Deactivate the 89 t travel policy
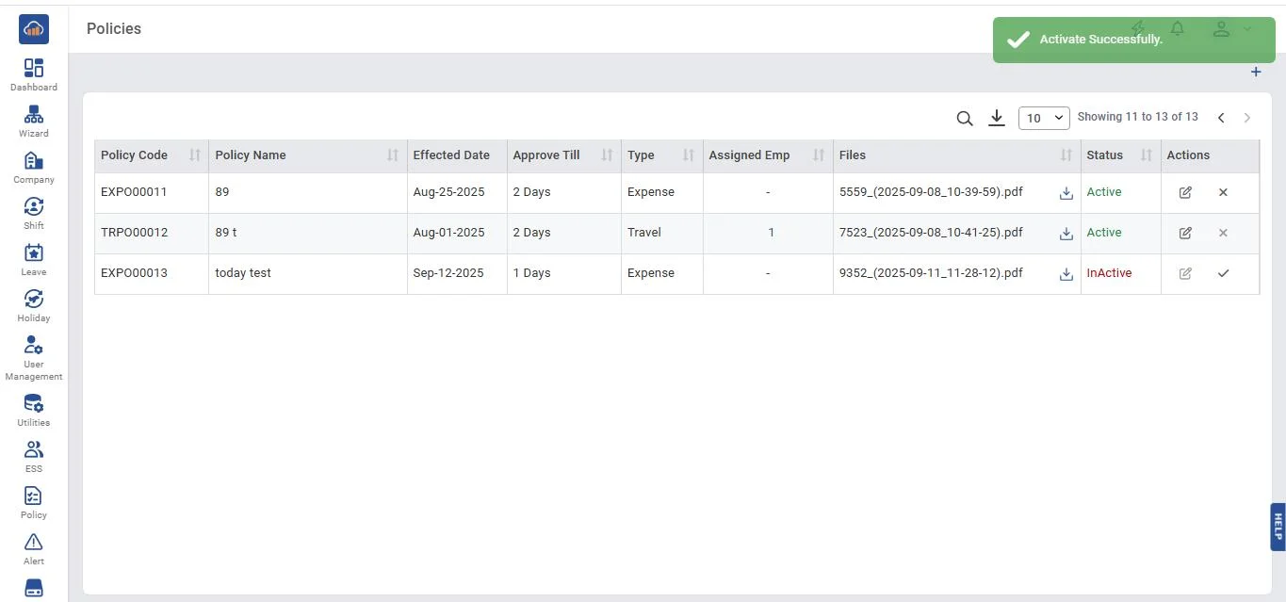The height and width of the screenshot is (602, 1286). click(1223, 233)
